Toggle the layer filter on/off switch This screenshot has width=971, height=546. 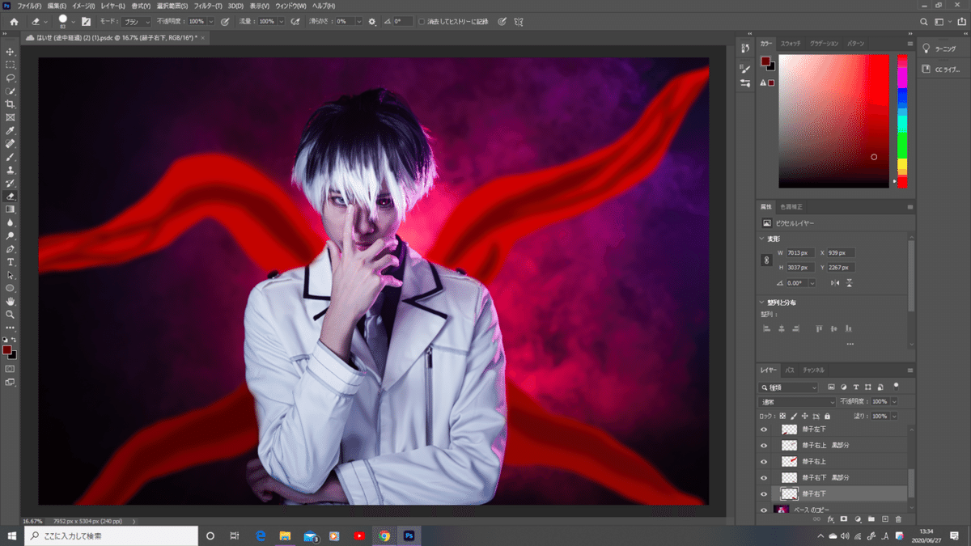click(x=897, y=385)
